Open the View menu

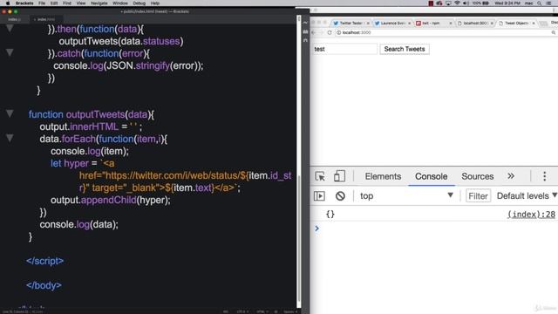pos(81,3)
